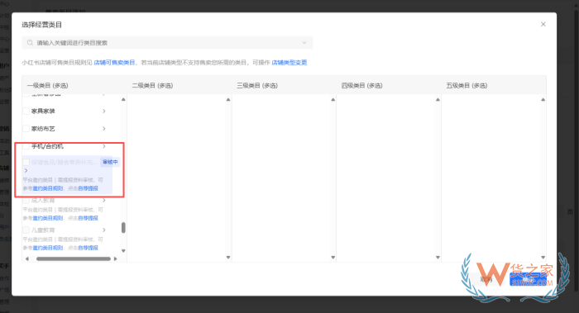
Task: Click the 四级类目 column scroll-down arrow
Action: [x=438, y=258]
